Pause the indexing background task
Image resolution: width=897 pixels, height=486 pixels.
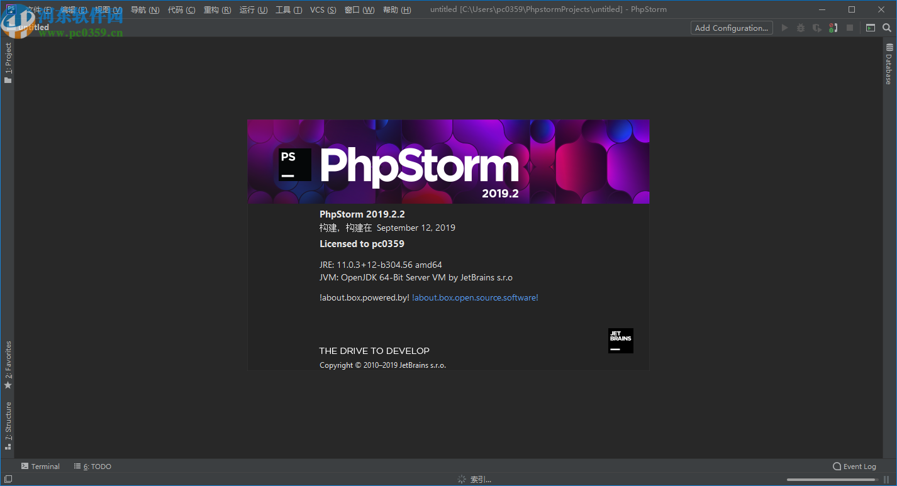click(x=886, y=480)
